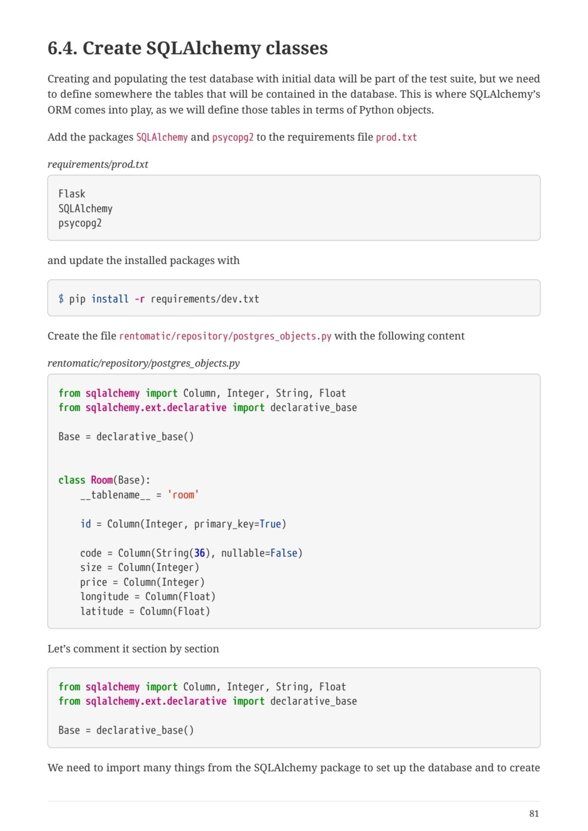This screenshot has width=588, height=831.
Task: Click the heading '6.4. Create SQLAlchemy classes'
Action: click(x=187, y=48)
